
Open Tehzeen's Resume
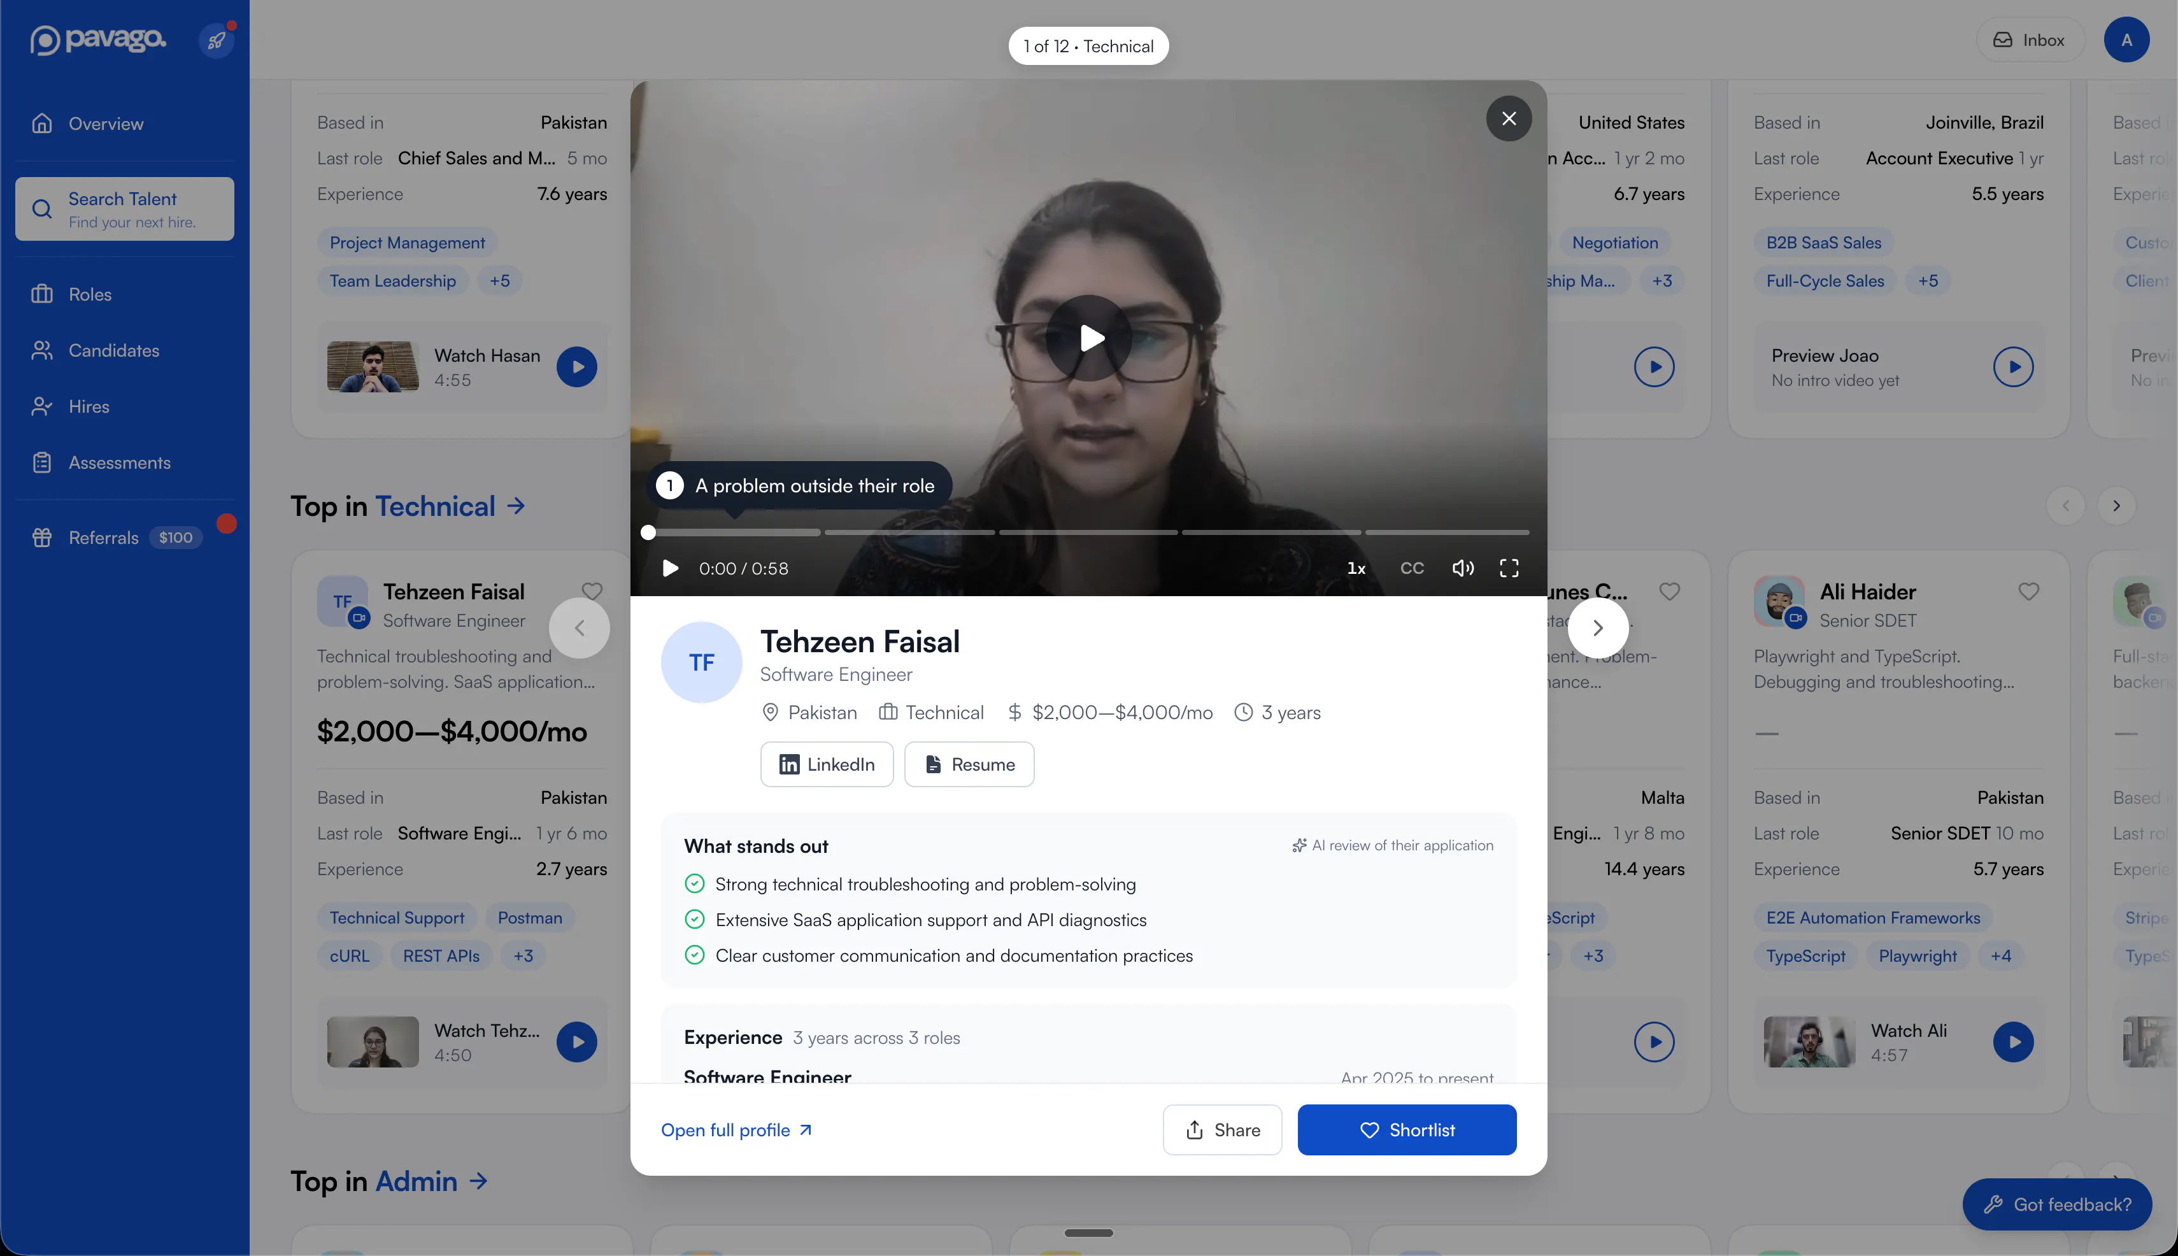tap(969, 764)
